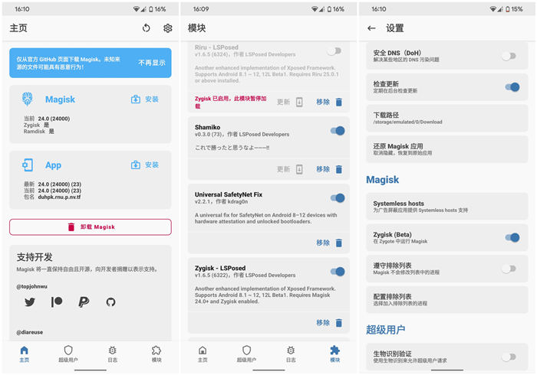Switch to the 日志 tab on the home screen's bottom bar
Image resolution: width=537 pixels, height=375 pixels.
click(x=112, y=354)
